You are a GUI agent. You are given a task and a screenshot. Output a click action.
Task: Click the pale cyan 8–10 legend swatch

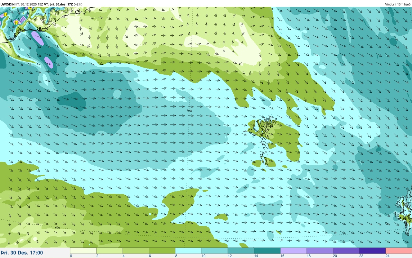pyautogui.click(x=188, y=251)
